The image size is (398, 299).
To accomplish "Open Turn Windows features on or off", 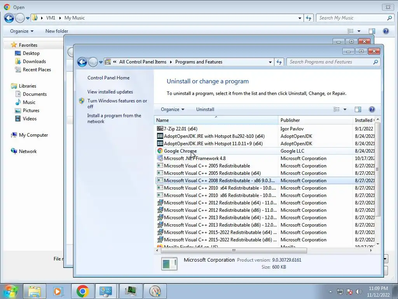I will point(117,104).
